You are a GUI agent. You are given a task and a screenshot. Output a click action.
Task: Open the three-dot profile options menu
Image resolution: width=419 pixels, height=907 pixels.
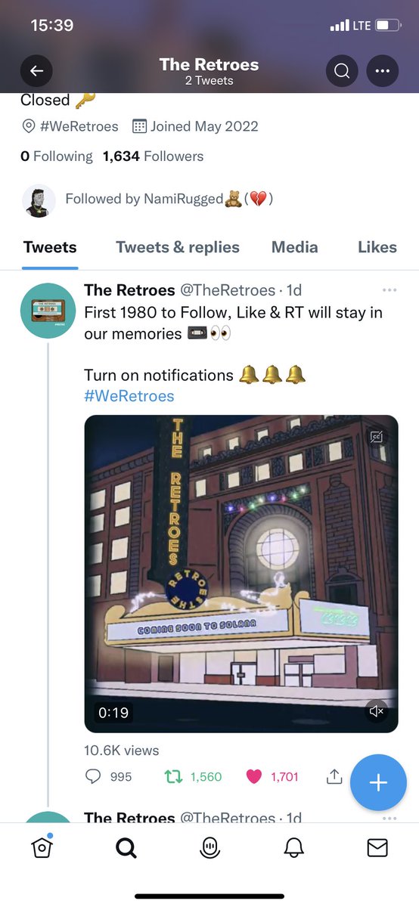tap(382, 72)
